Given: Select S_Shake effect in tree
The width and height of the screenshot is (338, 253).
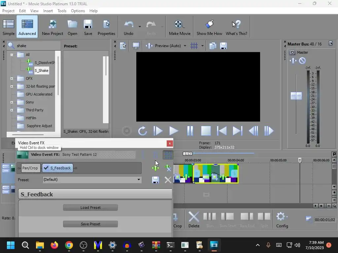Looking at the screenshot, I should (42, 70).
